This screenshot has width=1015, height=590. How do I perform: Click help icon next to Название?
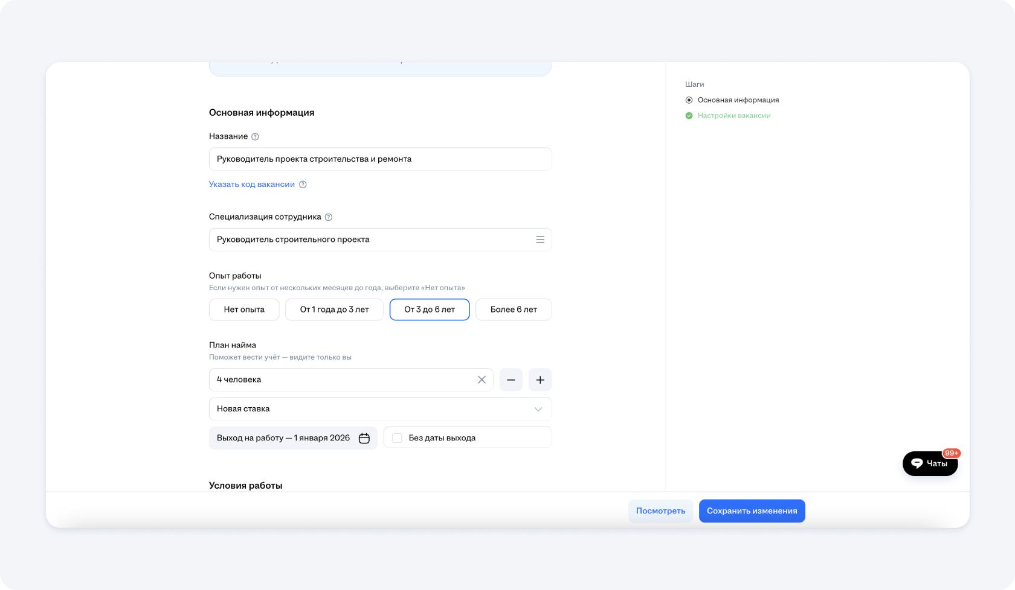click(255, 137)
